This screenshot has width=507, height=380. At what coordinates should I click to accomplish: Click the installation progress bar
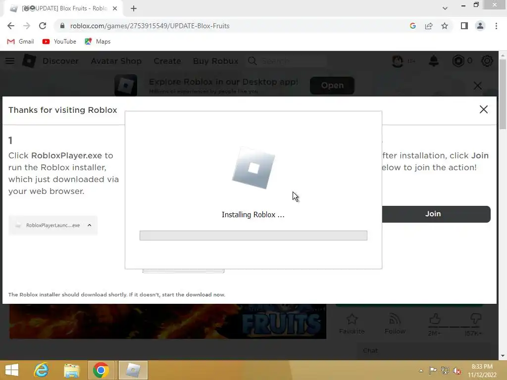coord(253,235)
